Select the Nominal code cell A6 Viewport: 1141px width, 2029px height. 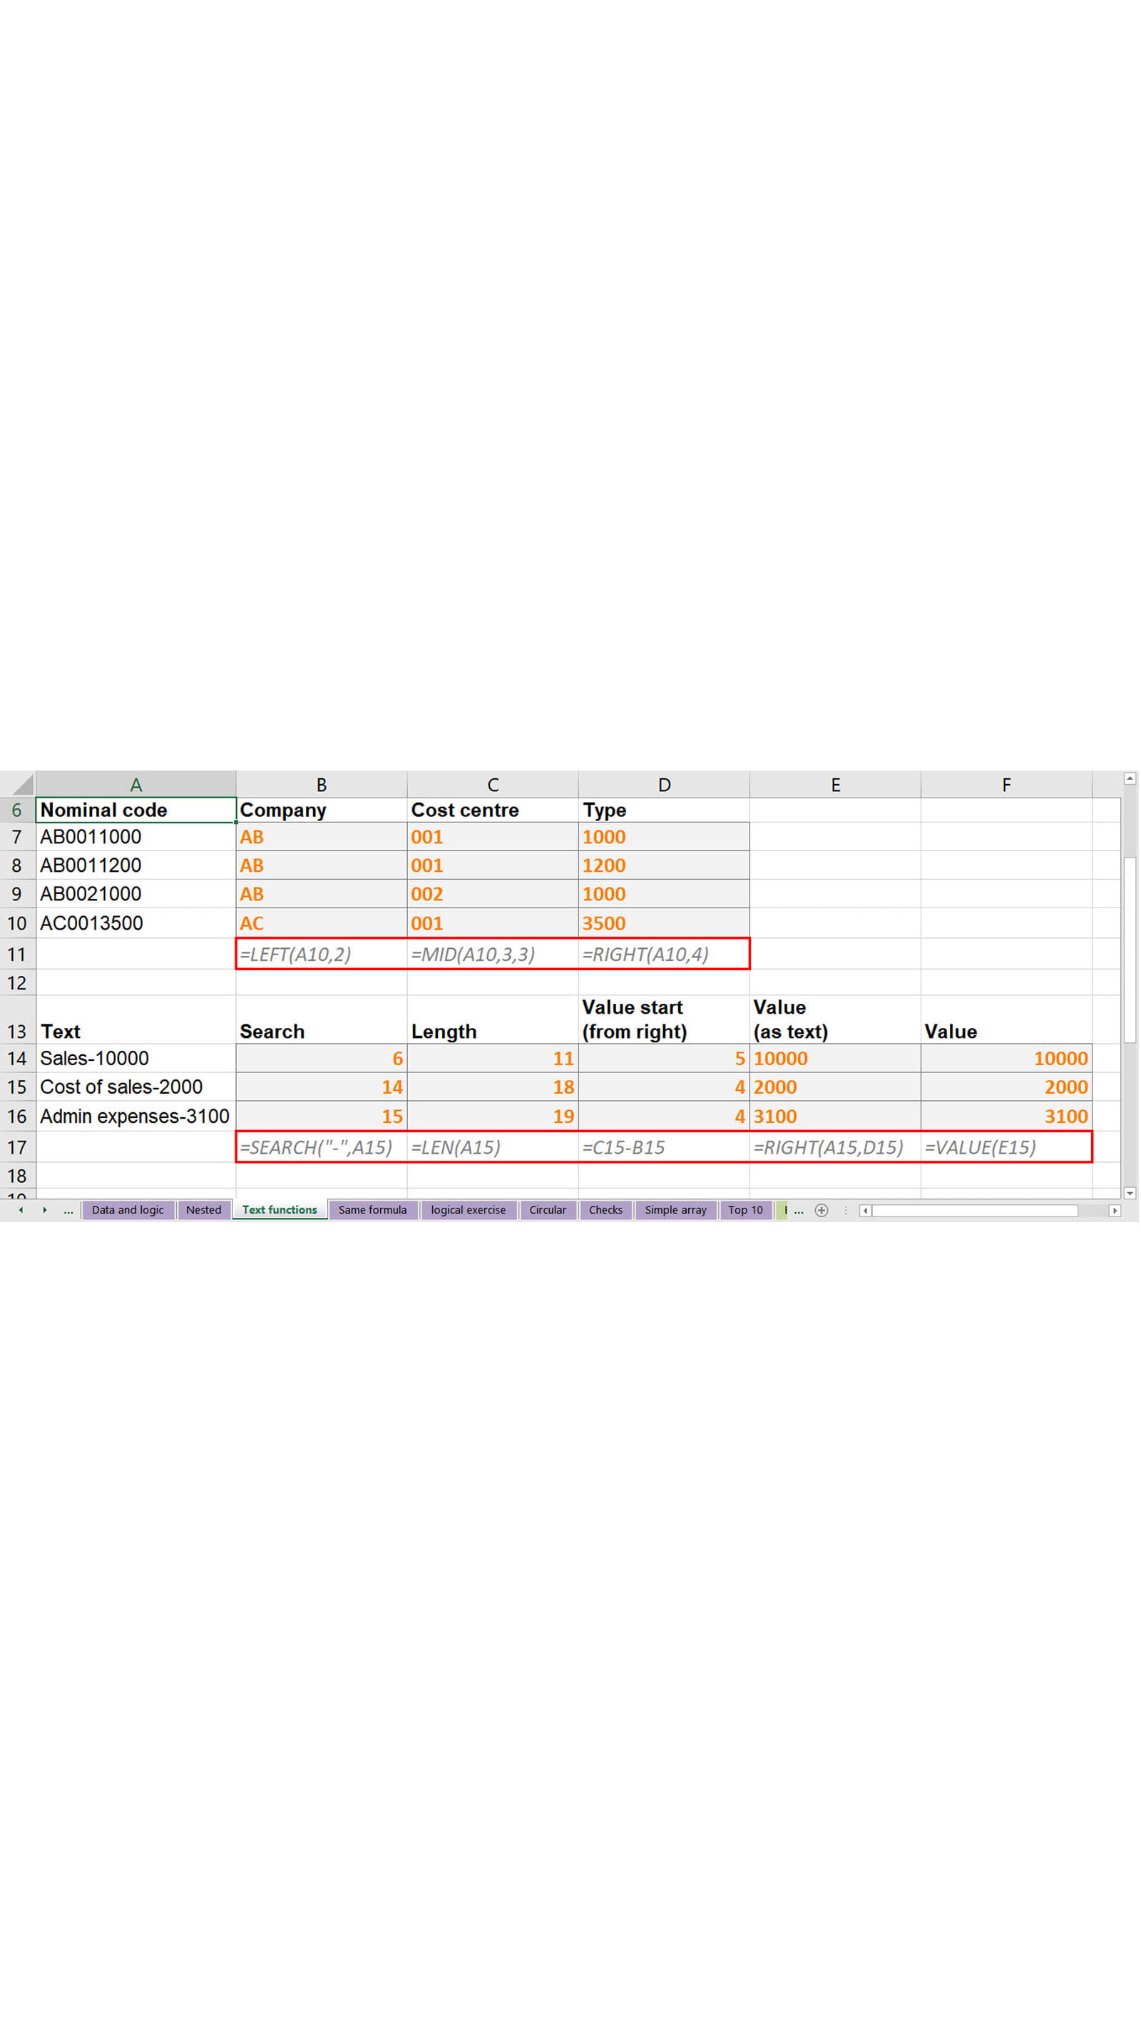click(x=135, y=810)
